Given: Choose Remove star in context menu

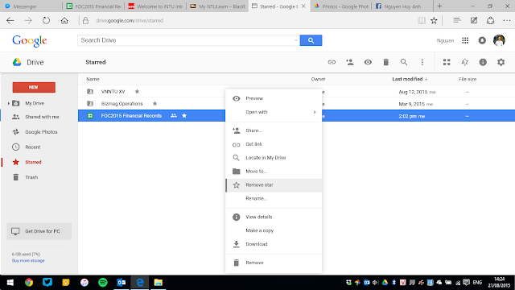Looking at the screenshot, I should [x=274, y=184].
